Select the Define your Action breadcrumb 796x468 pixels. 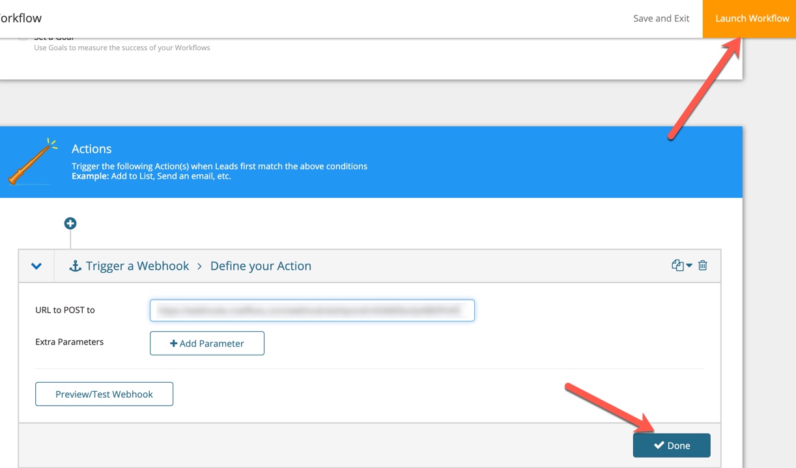(261, 266)
